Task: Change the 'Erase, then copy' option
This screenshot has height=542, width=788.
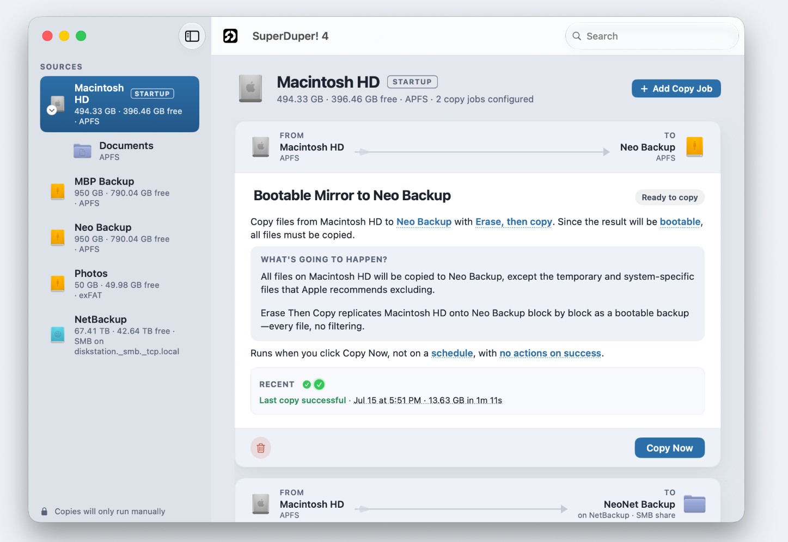Action: click(514, 221)
